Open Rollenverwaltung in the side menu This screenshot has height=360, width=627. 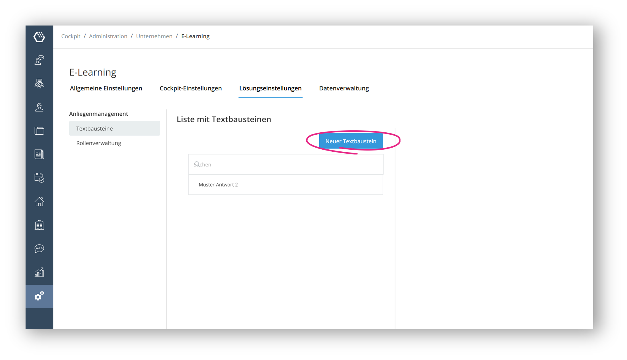(x=98, y=143)
